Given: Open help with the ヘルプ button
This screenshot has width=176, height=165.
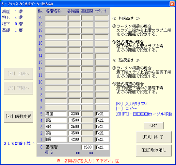Looking at the screenshot, I should (x=154, y=126).
